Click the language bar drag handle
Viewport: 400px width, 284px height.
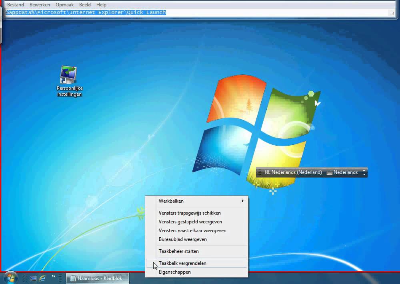point(259,173)
